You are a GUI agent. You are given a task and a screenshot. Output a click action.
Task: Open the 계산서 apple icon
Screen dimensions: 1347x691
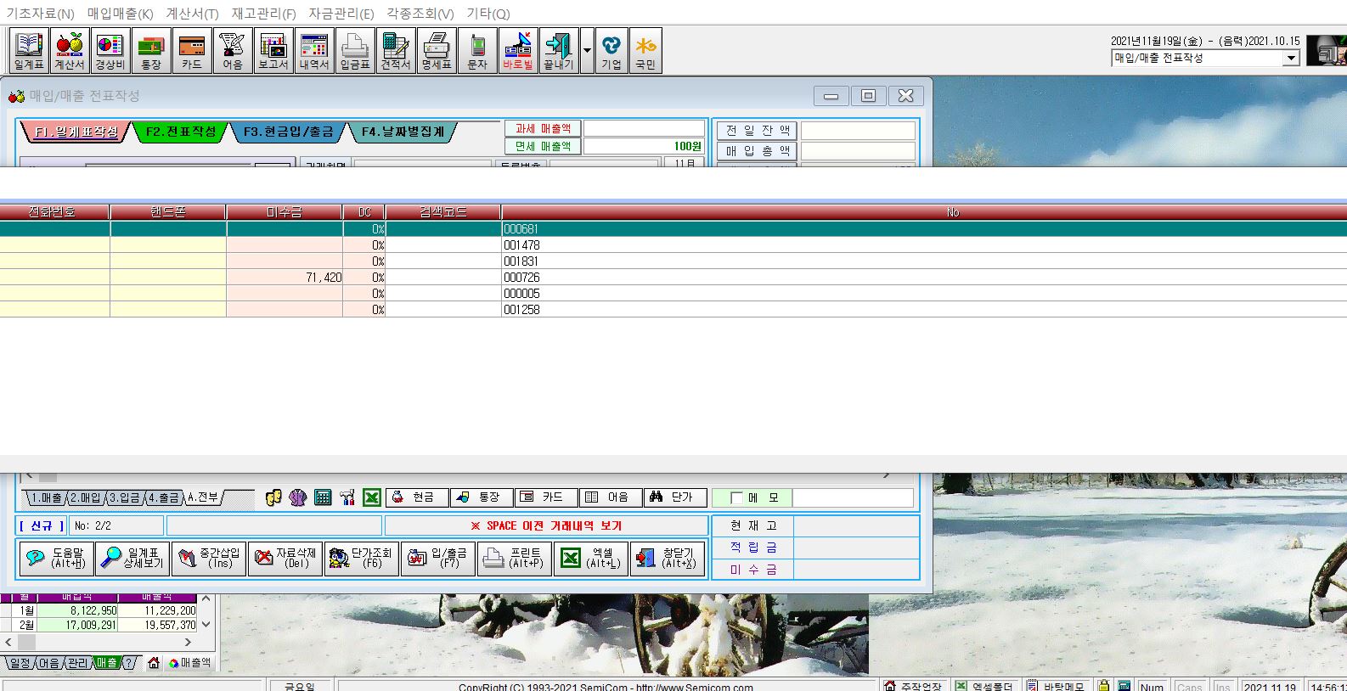70,51
